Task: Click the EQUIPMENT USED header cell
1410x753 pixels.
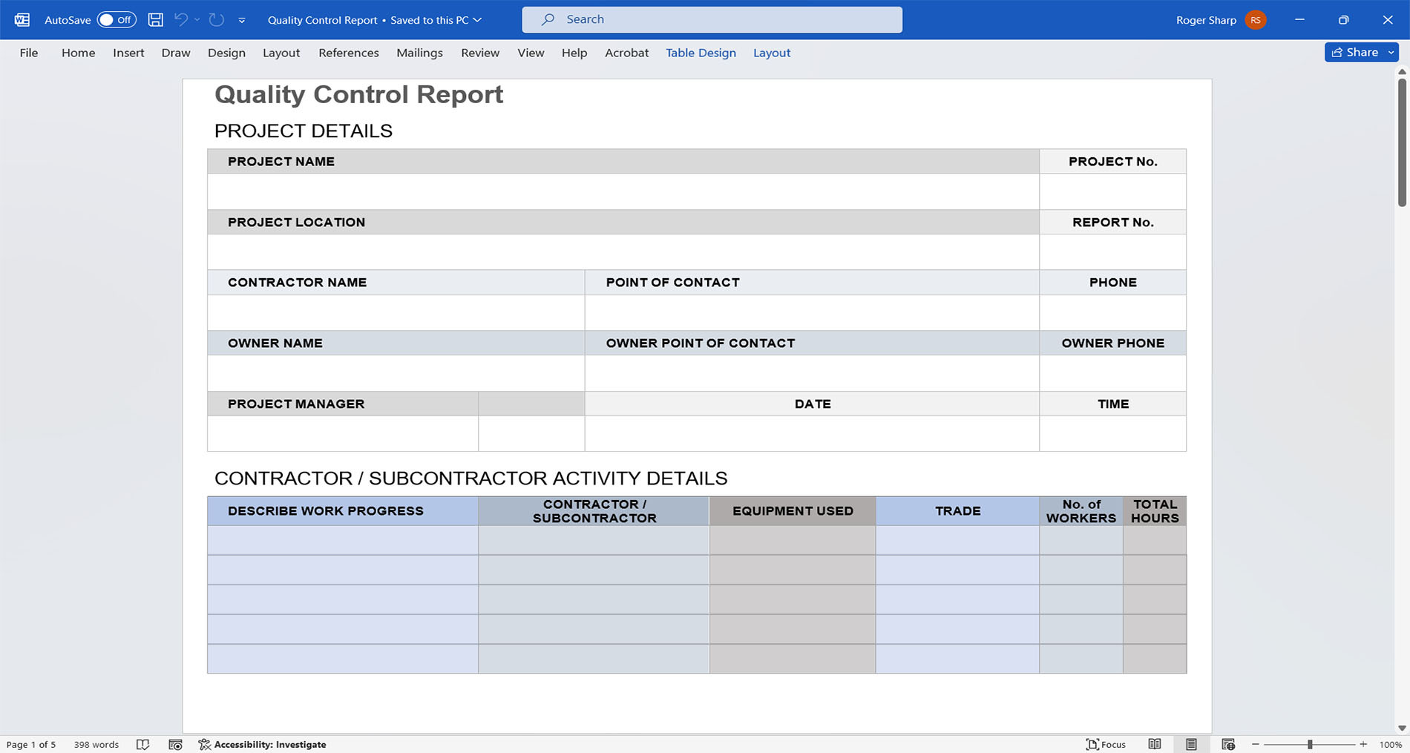Action: (793, 510)
